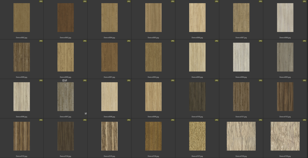The image size is (308, 158).
Task: Pick the Derevo0105 rough bark texture thumbnail
Action: click(x=109, y=136)
